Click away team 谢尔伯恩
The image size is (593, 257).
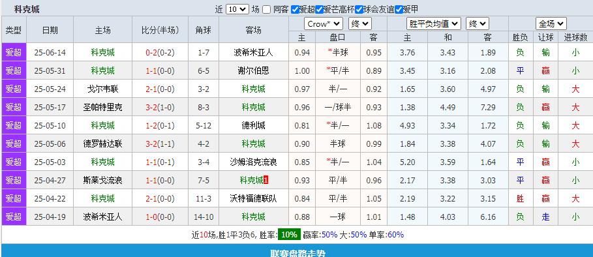(x=253, y=70)
